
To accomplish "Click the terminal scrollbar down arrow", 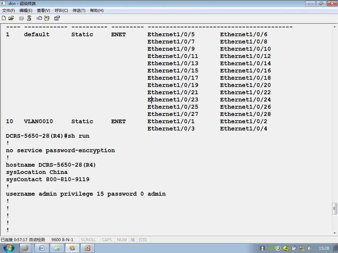I will pyautogui.click(x=335, y=233).
